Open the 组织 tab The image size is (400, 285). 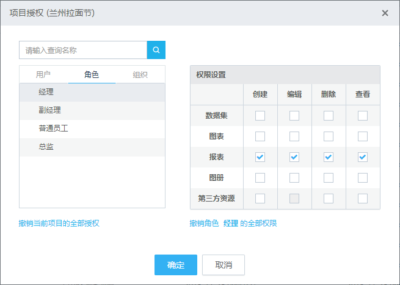(x=140, y=75)
